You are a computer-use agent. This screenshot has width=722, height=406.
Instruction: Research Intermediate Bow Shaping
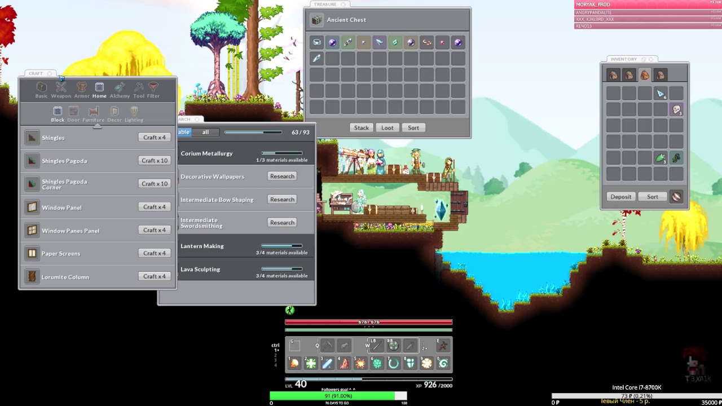[x=282, y=200]
